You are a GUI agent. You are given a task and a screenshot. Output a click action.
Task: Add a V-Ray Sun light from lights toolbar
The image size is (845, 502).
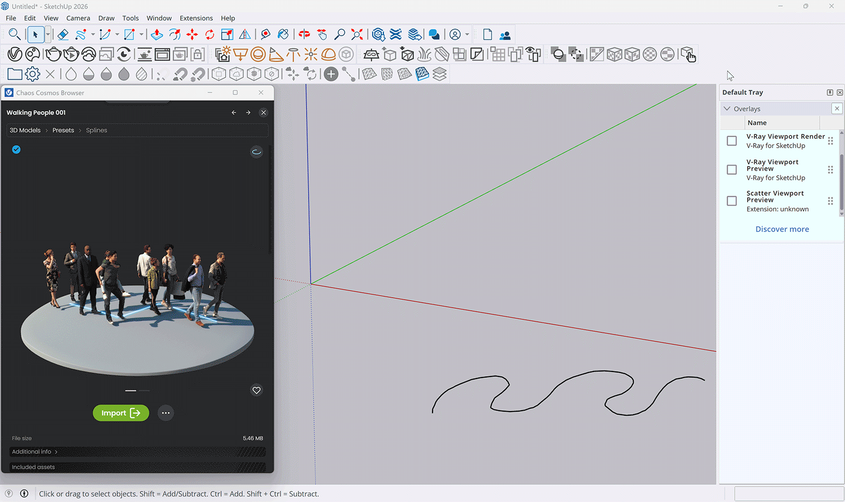point(223,54)
